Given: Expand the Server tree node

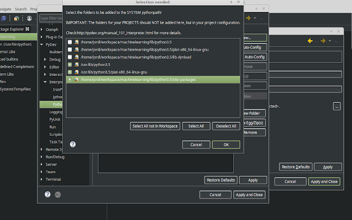Looking at the screenshot, I should pyautogui.click(x=42, y=164).
